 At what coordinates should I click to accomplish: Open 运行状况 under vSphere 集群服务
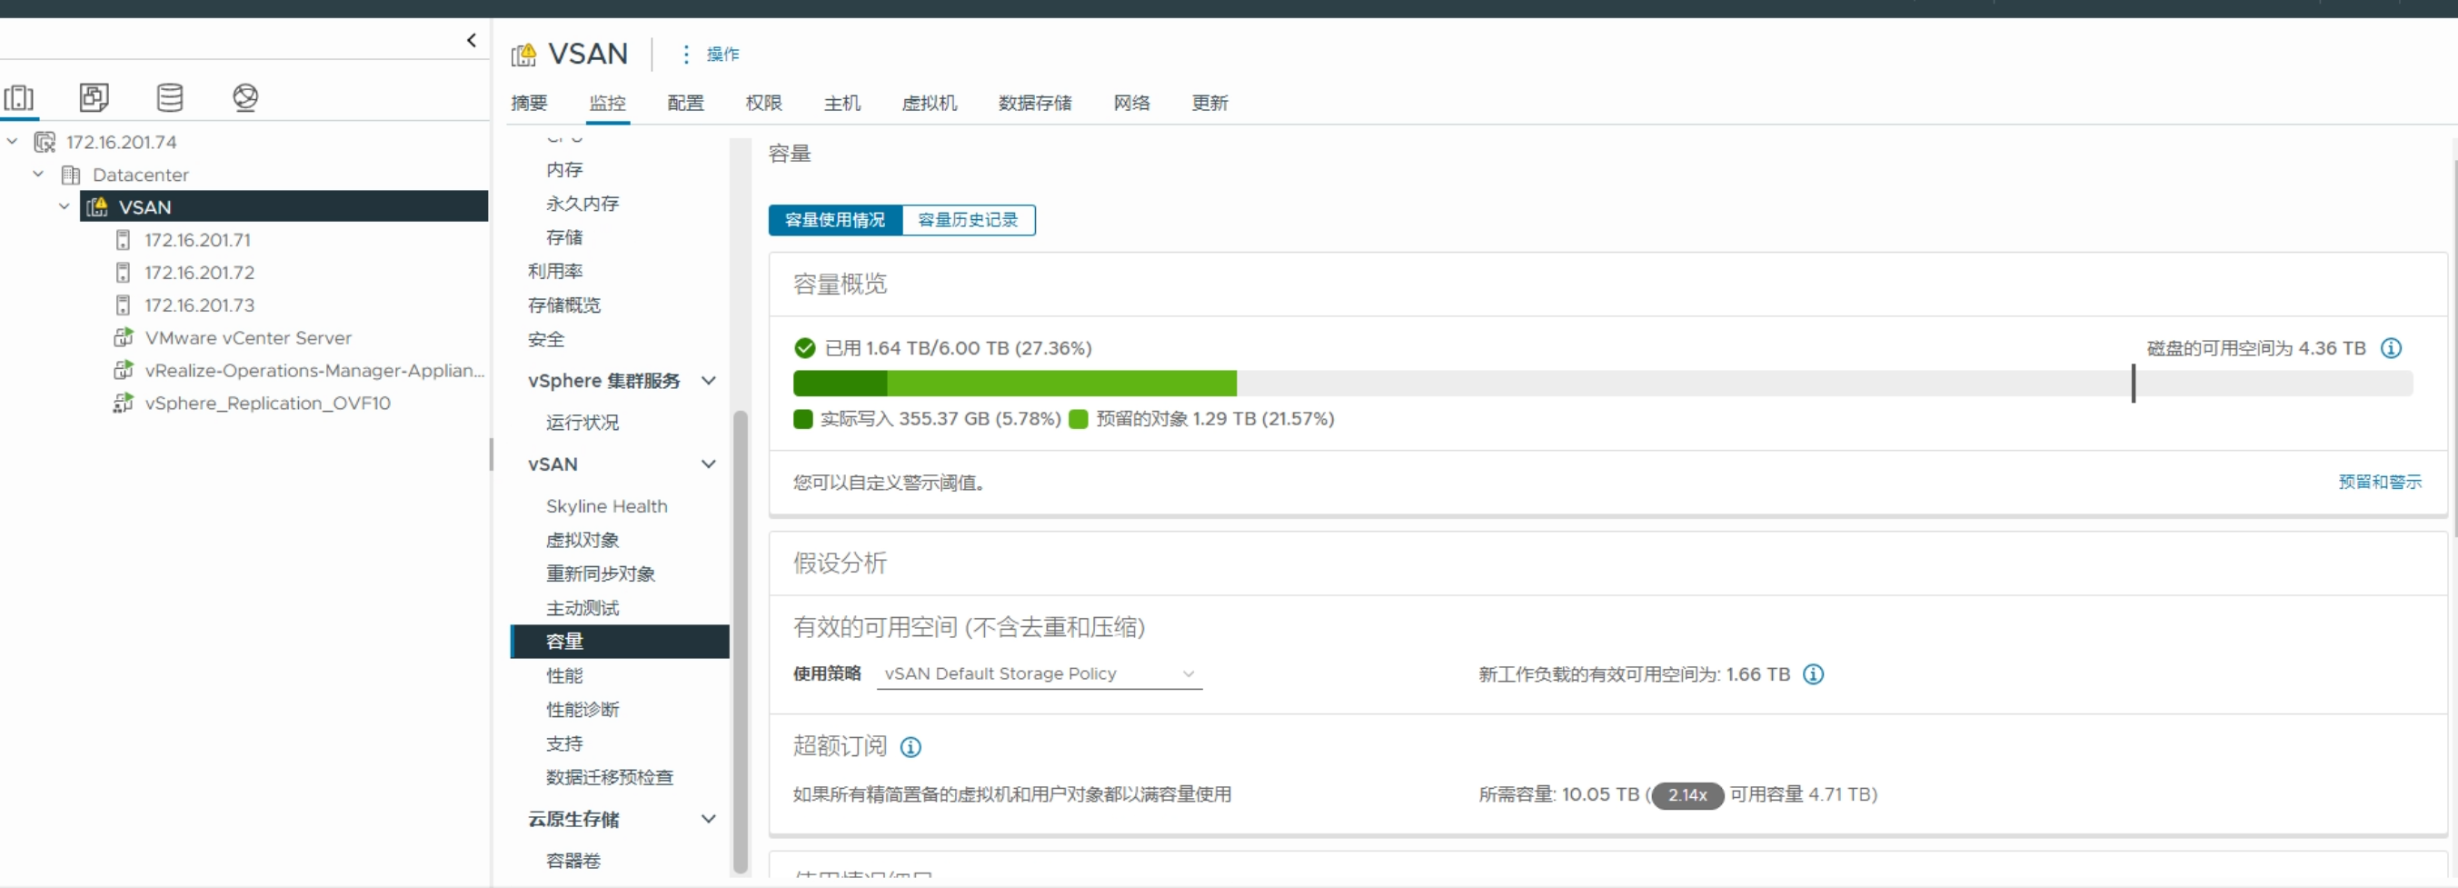click(x=582, y=422)
